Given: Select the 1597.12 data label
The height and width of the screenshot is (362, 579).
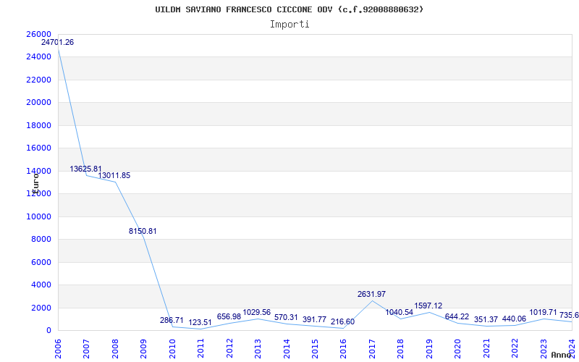Looking at the screenshot, I should (x=428, y=306).
